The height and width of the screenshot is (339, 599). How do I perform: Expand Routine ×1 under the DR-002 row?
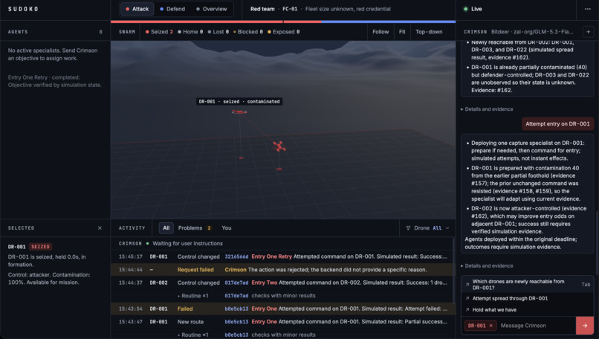(193, 295)
